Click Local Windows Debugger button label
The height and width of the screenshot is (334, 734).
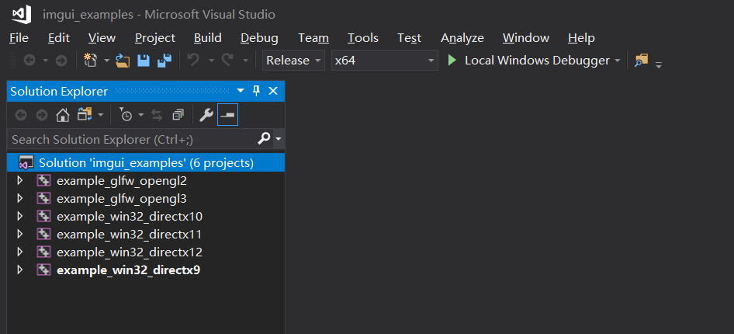(x=537, y=61)
